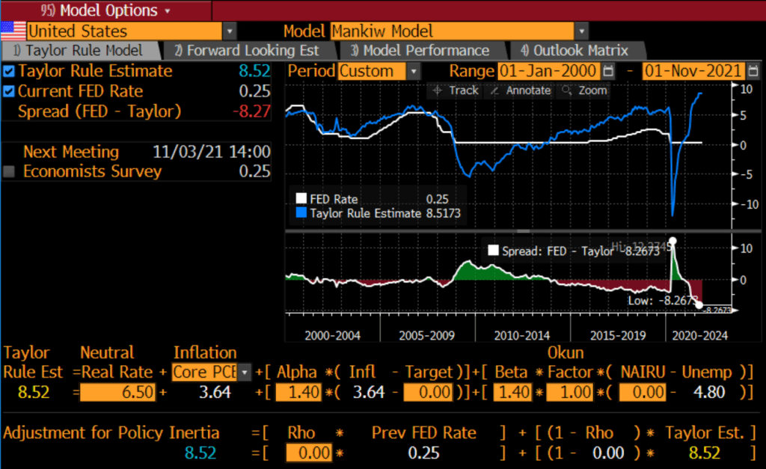Select the Annotate chart tool
Image resolution: width=766 pixels, height=469 pixels.
point(519,91)
